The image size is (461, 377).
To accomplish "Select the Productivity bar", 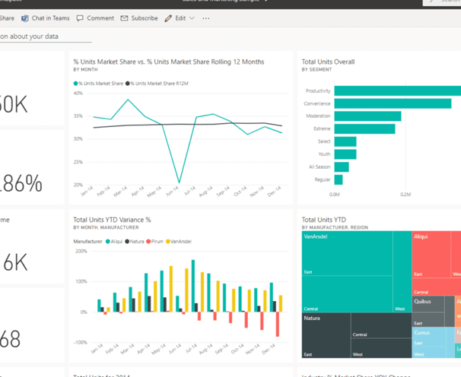I will [398, 90].
